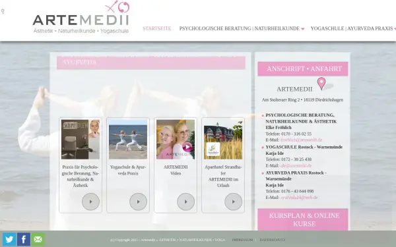Click arrow button under Praxis für Psychologische Beratung
396x247 pixels.
[x=90, y=202]
